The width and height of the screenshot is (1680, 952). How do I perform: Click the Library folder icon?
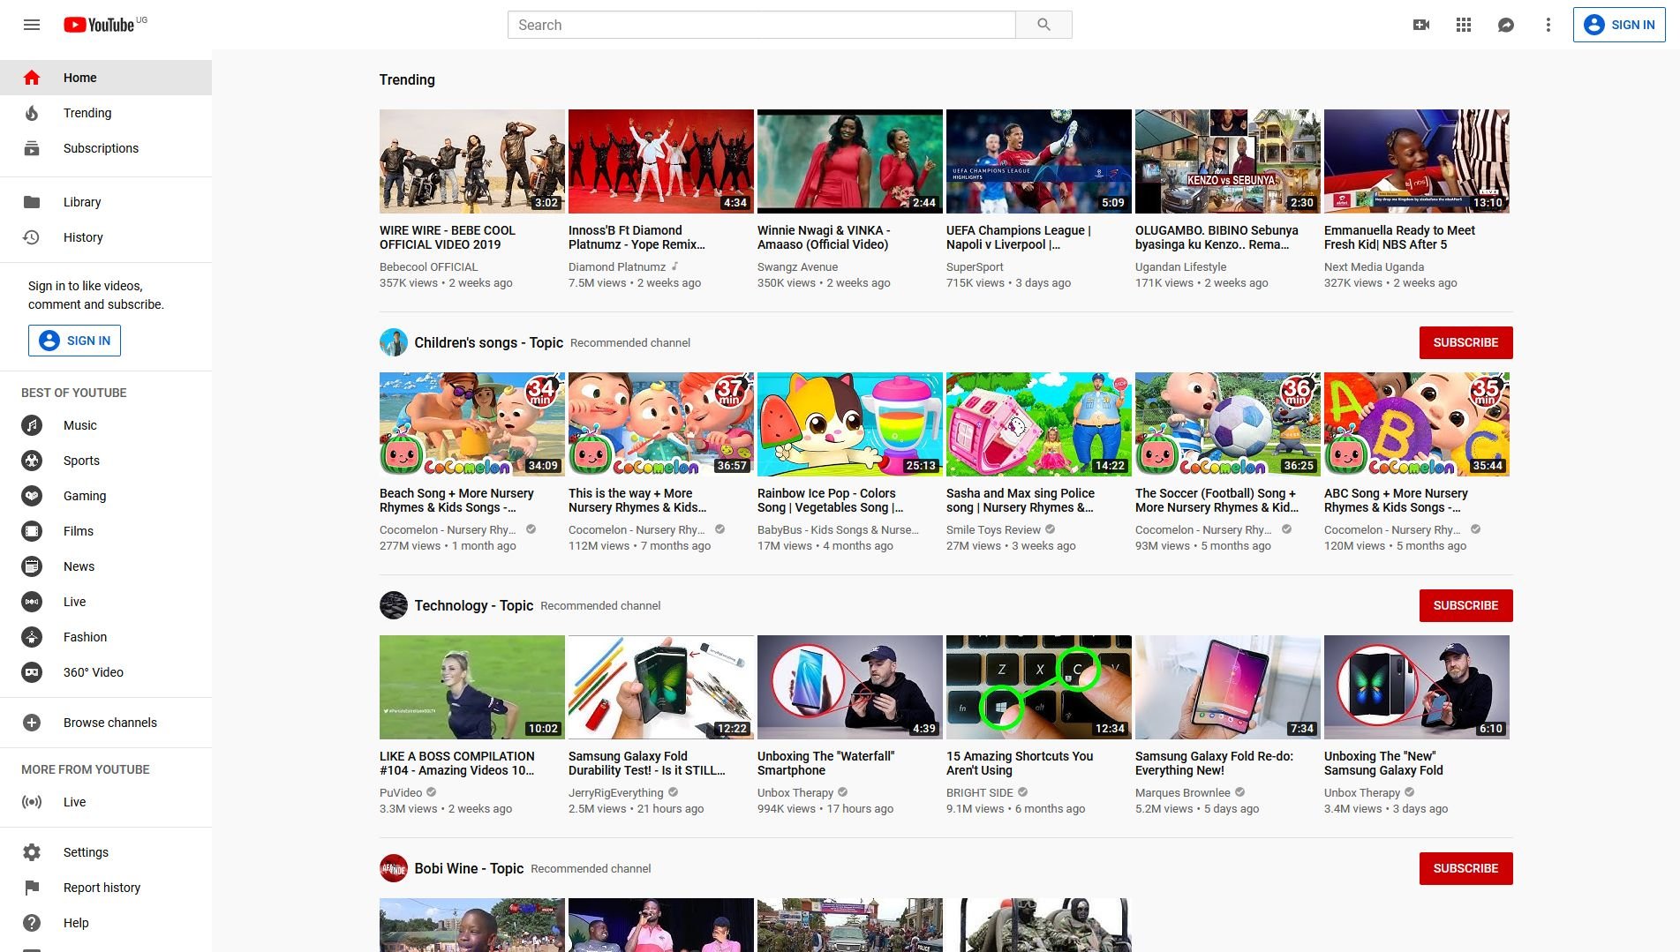point(32,202)
